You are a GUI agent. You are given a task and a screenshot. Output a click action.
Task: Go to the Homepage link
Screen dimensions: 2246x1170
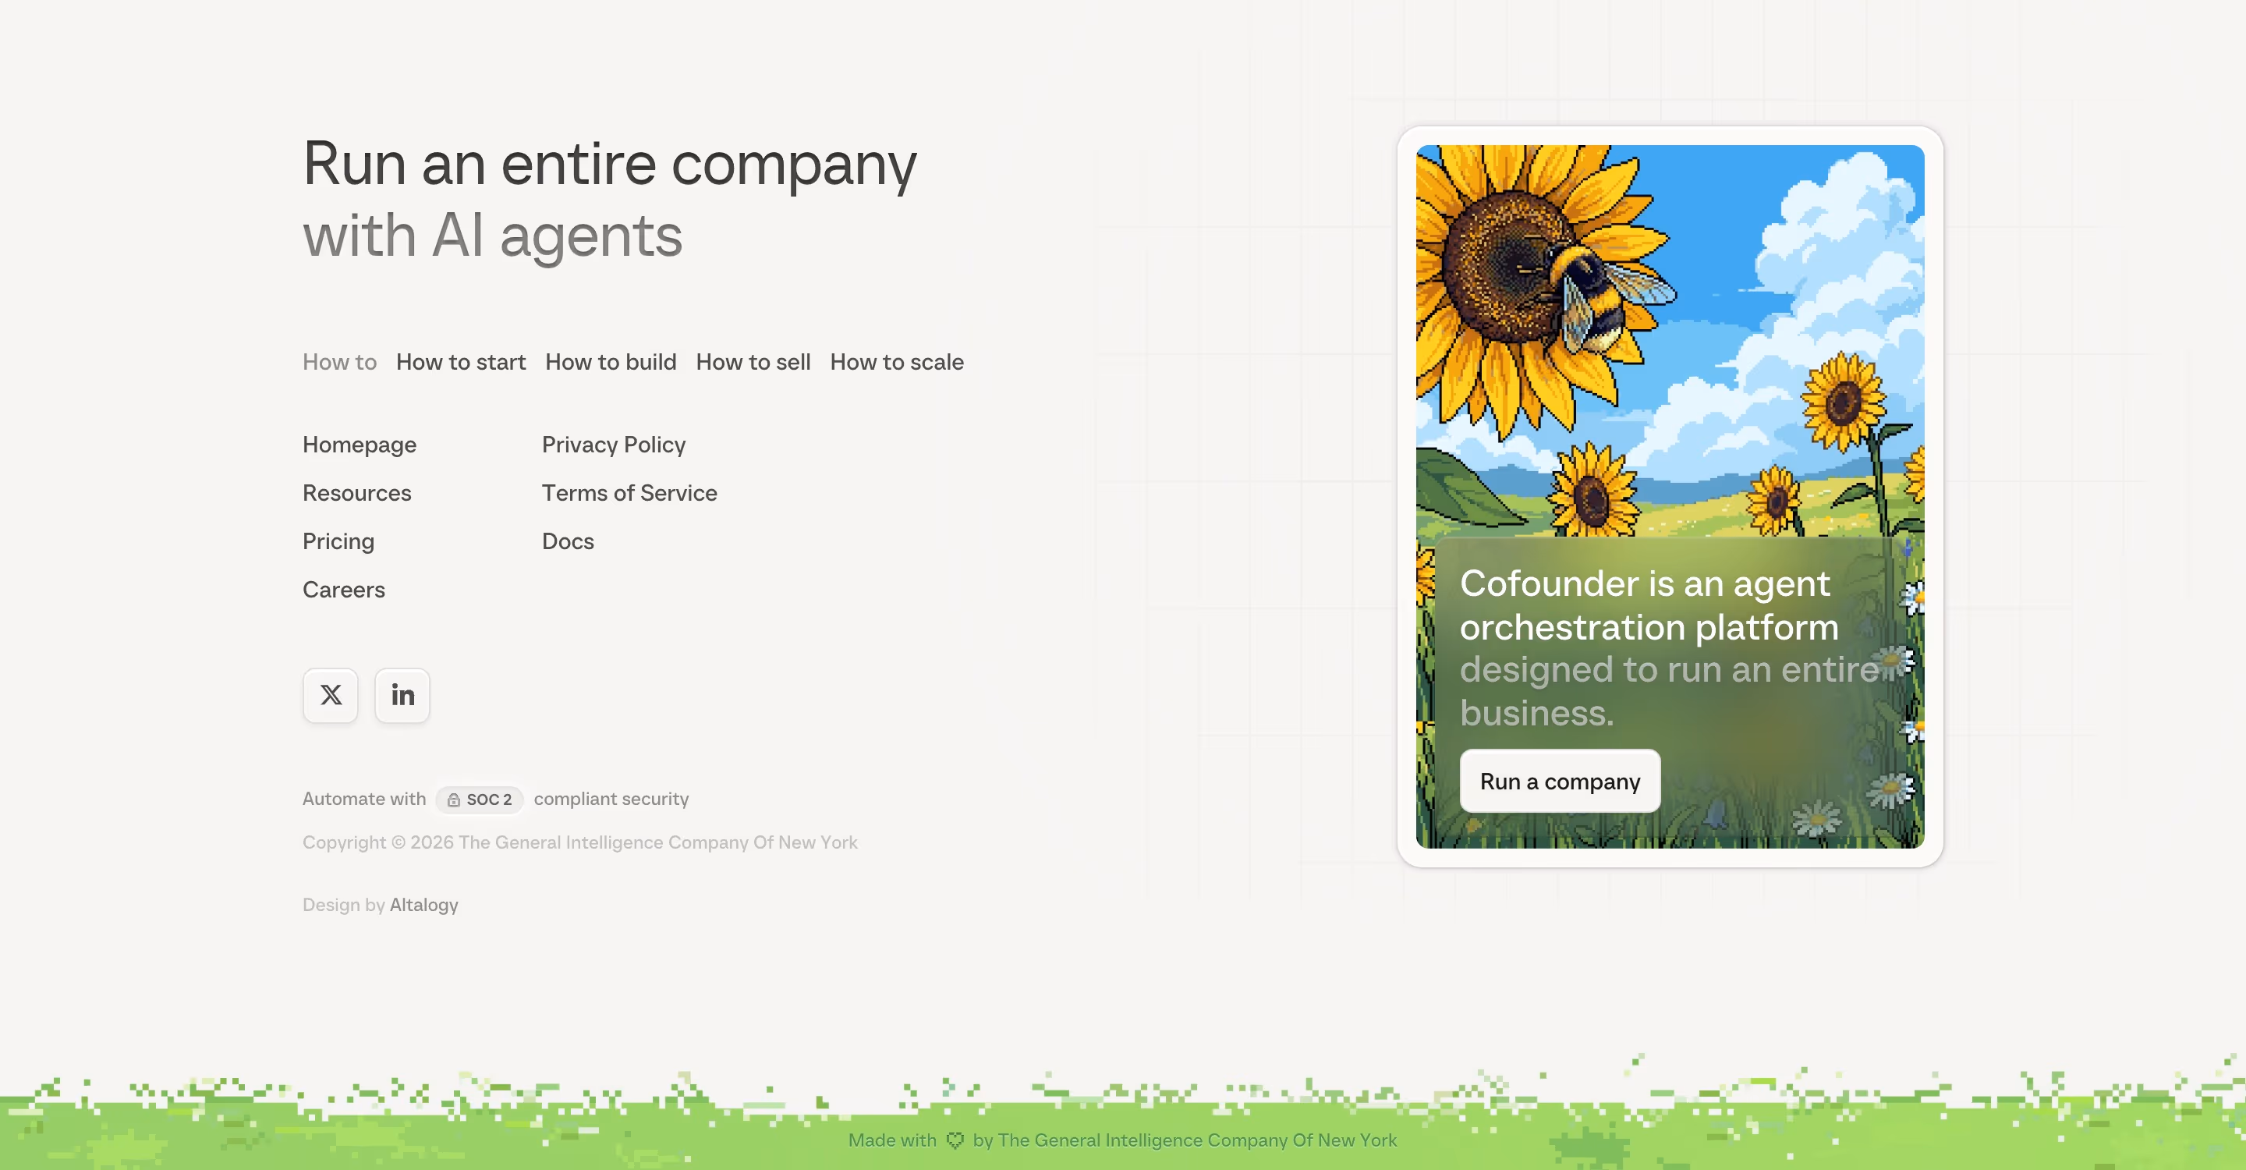360,445
